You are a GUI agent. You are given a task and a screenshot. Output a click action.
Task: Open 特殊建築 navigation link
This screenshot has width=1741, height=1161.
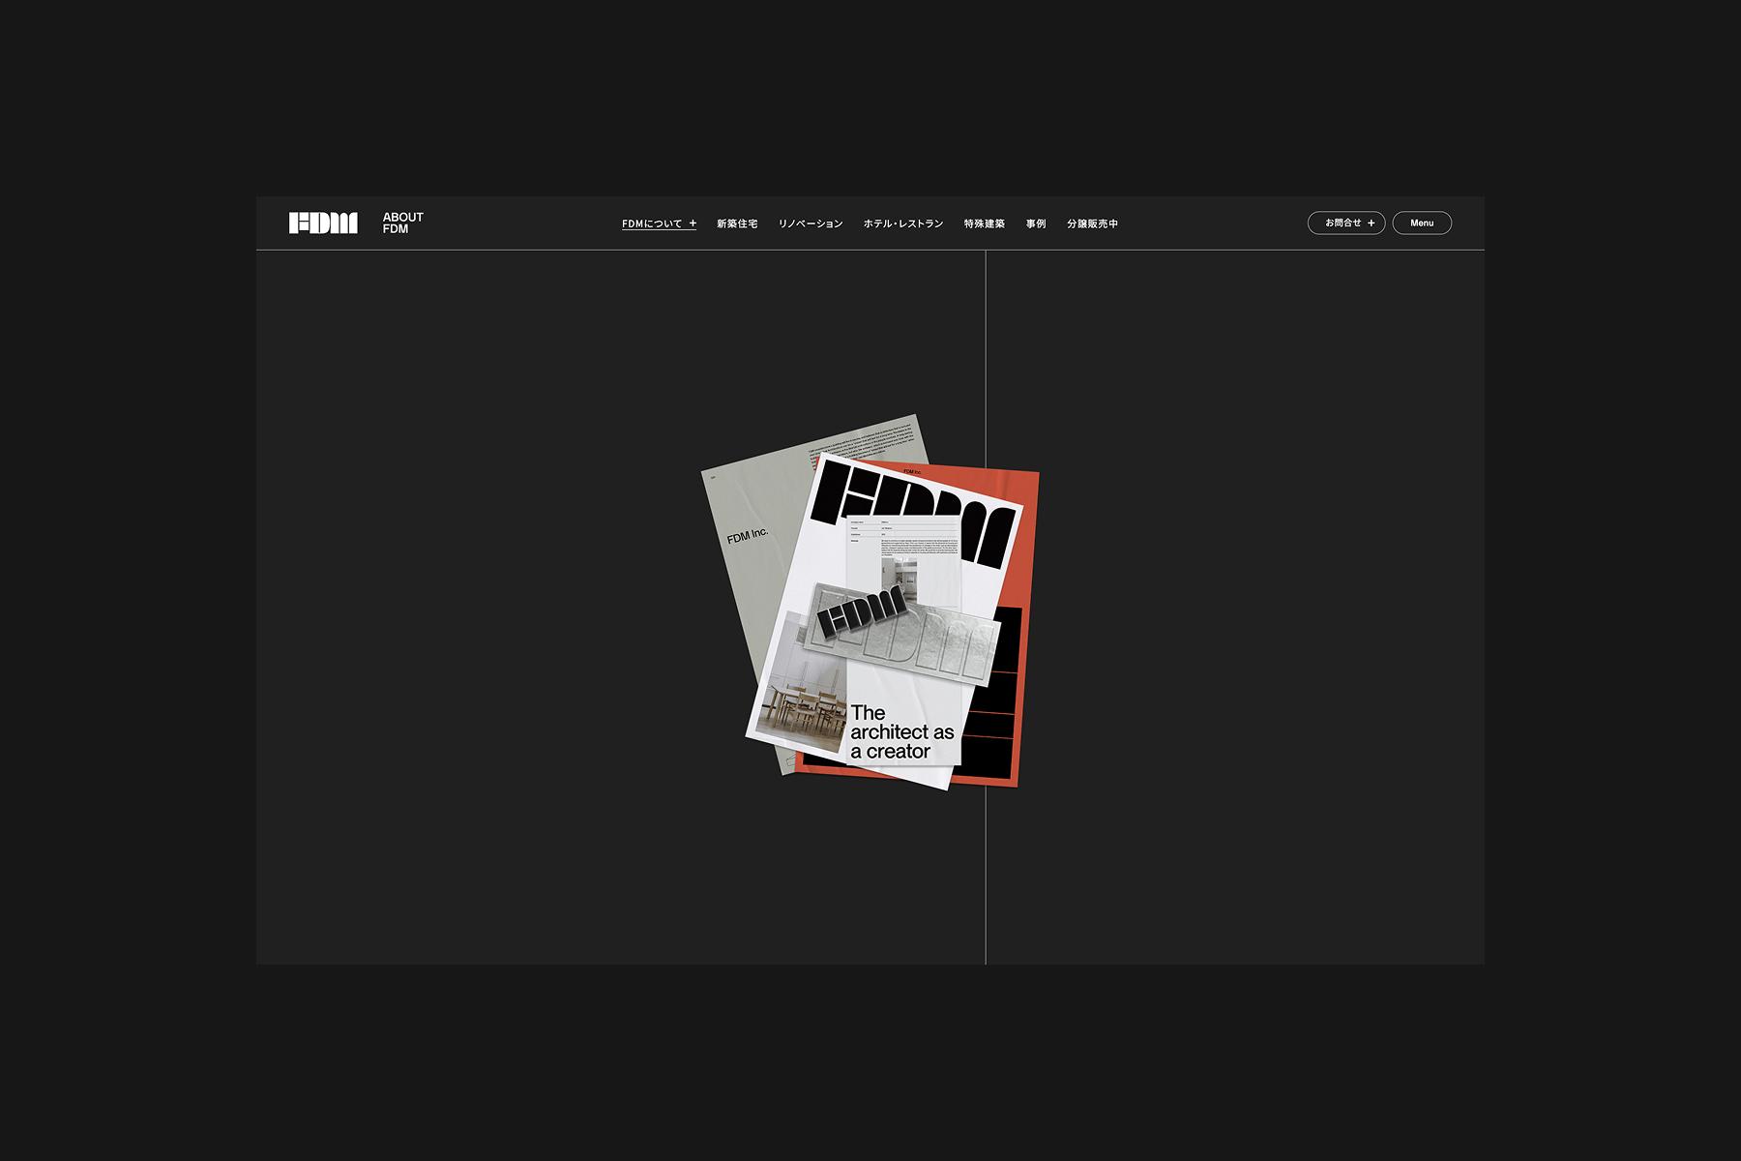pyautogui.click(x=985, y=223)
